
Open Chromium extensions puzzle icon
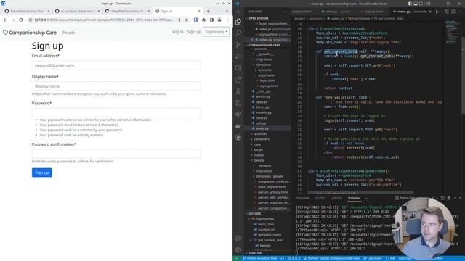pyautogui.click(x=203, y=20)
